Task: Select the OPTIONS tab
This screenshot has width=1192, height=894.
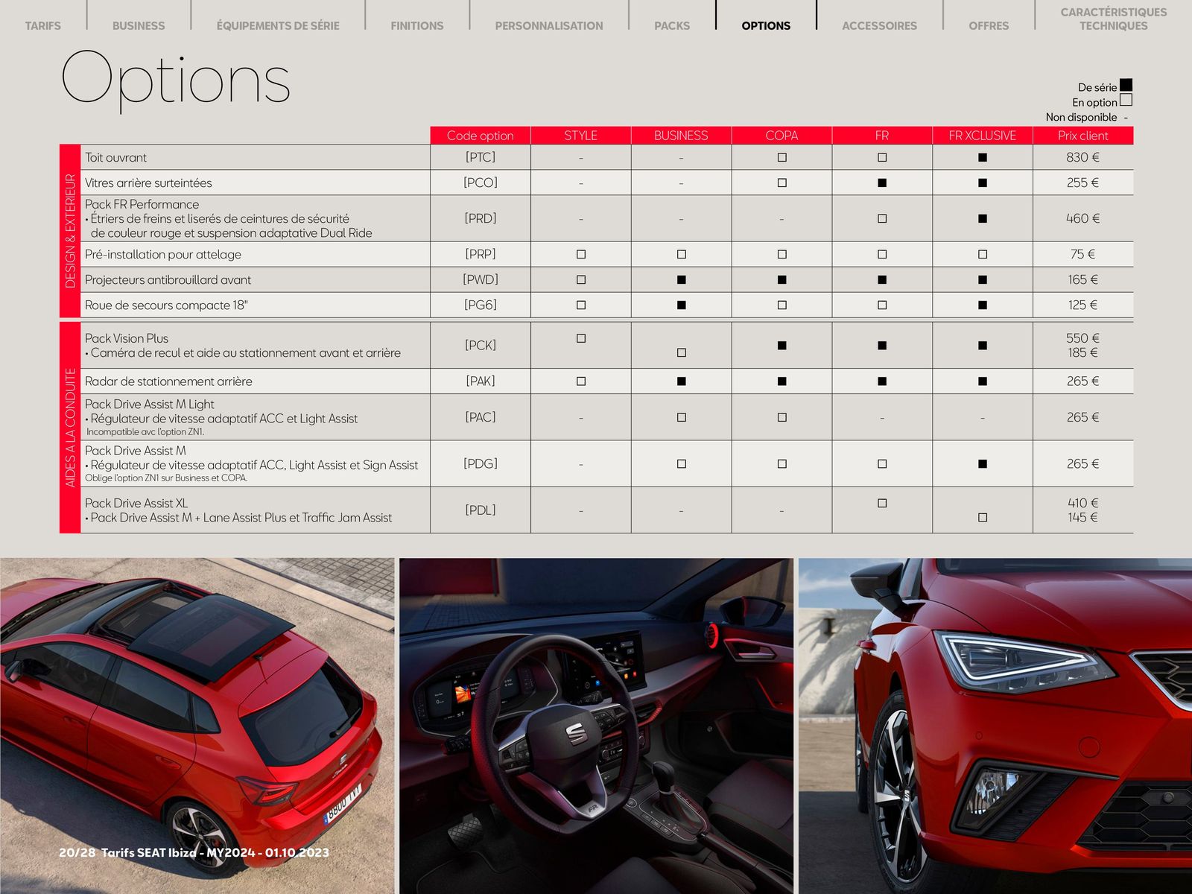Action: pyautogui.click(x=766, y=25)
